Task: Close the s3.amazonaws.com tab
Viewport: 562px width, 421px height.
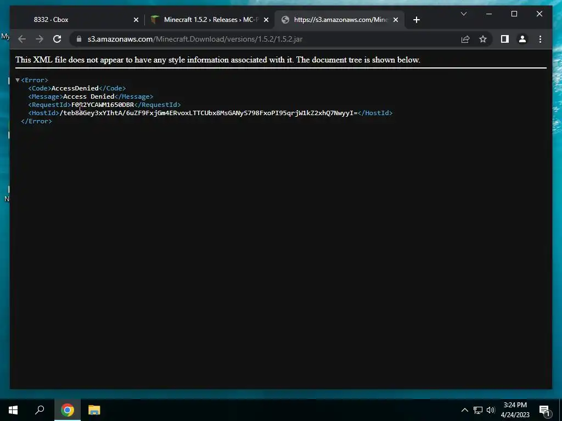Action: [x=396, y=20]
